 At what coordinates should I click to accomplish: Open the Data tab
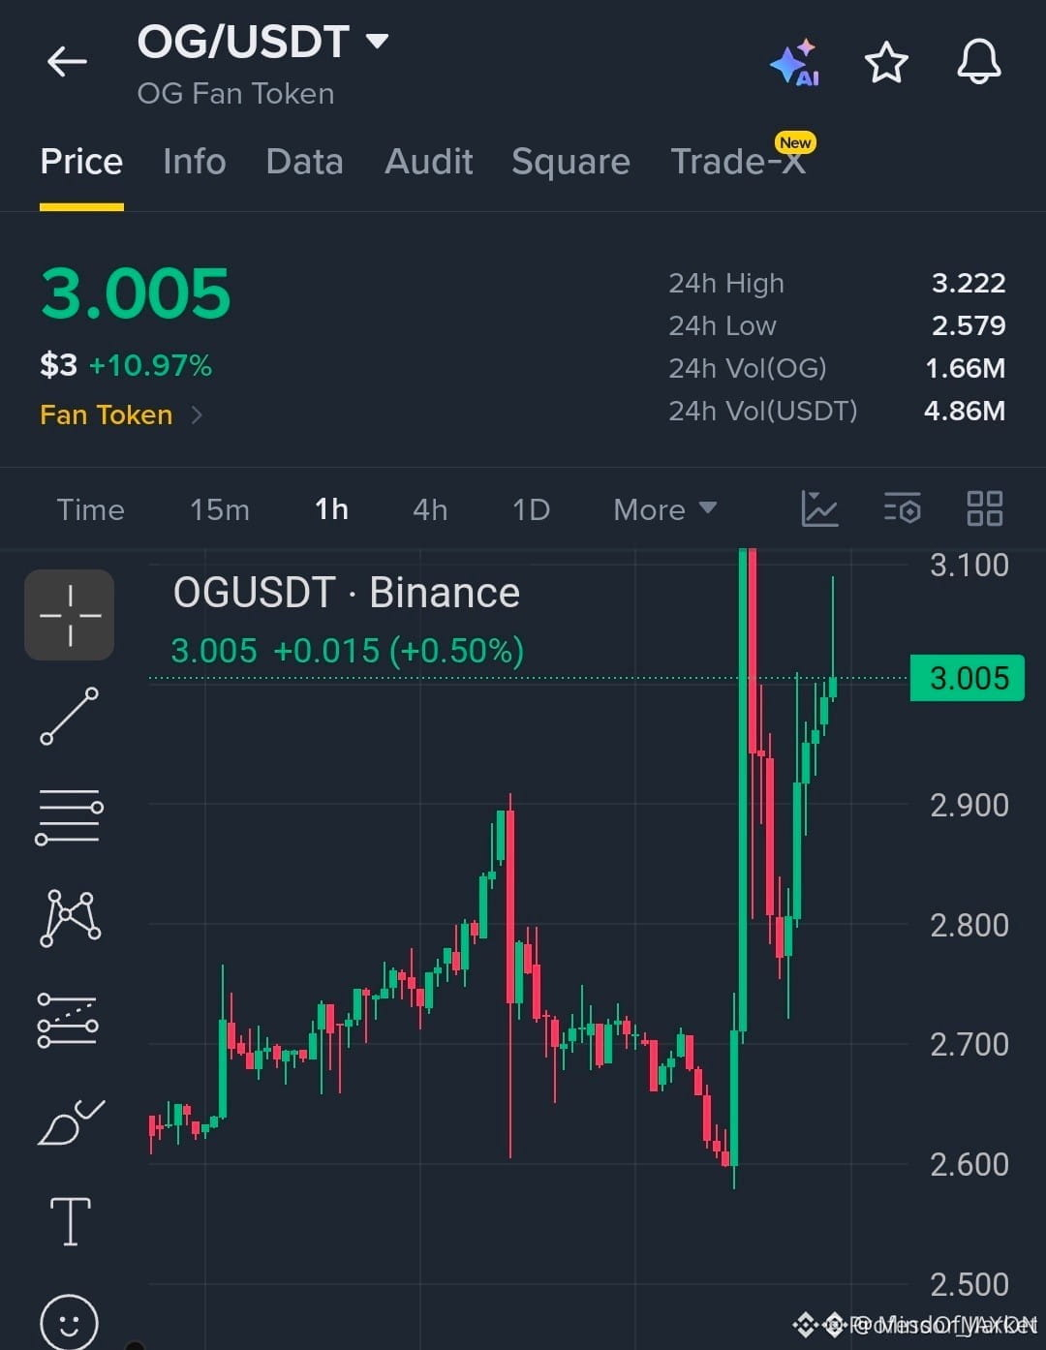point(304,161)
